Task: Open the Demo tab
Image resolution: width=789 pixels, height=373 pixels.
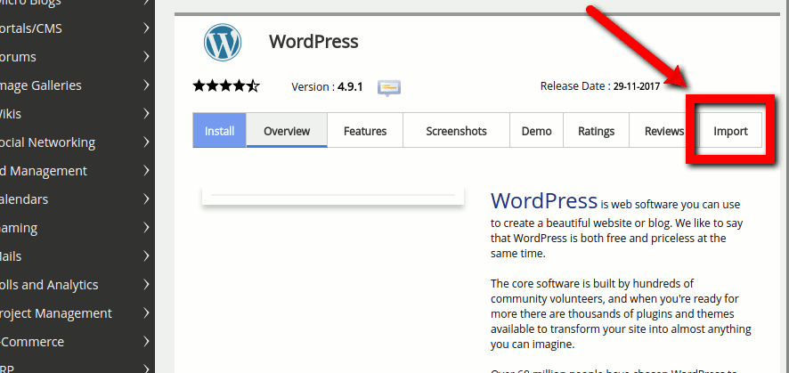Action: pyautogui.click(x=536, y=131)
